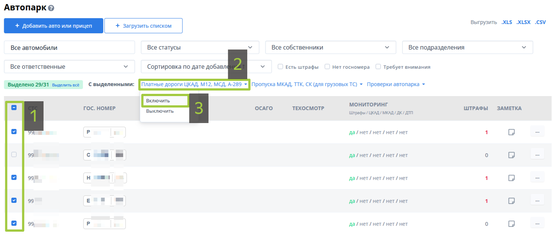This screenshot has height=235, width=558.
Task: Open three-dot menu in first vehicle row
Action: [x=537, y=132]
